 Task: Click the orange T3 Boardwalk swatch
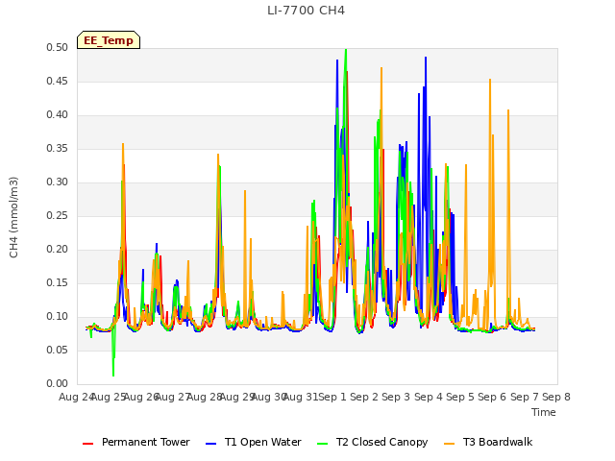[449, 444]
